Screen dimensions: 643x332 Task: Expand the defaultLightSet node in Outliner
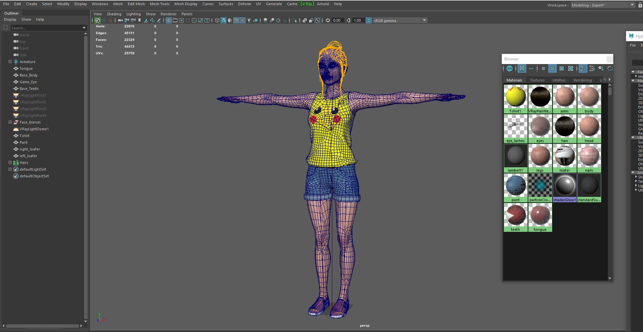tap(10, 169)
